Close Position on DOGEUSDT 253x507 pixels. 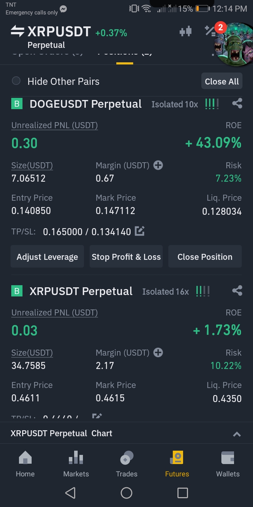(x=205, y=257)
